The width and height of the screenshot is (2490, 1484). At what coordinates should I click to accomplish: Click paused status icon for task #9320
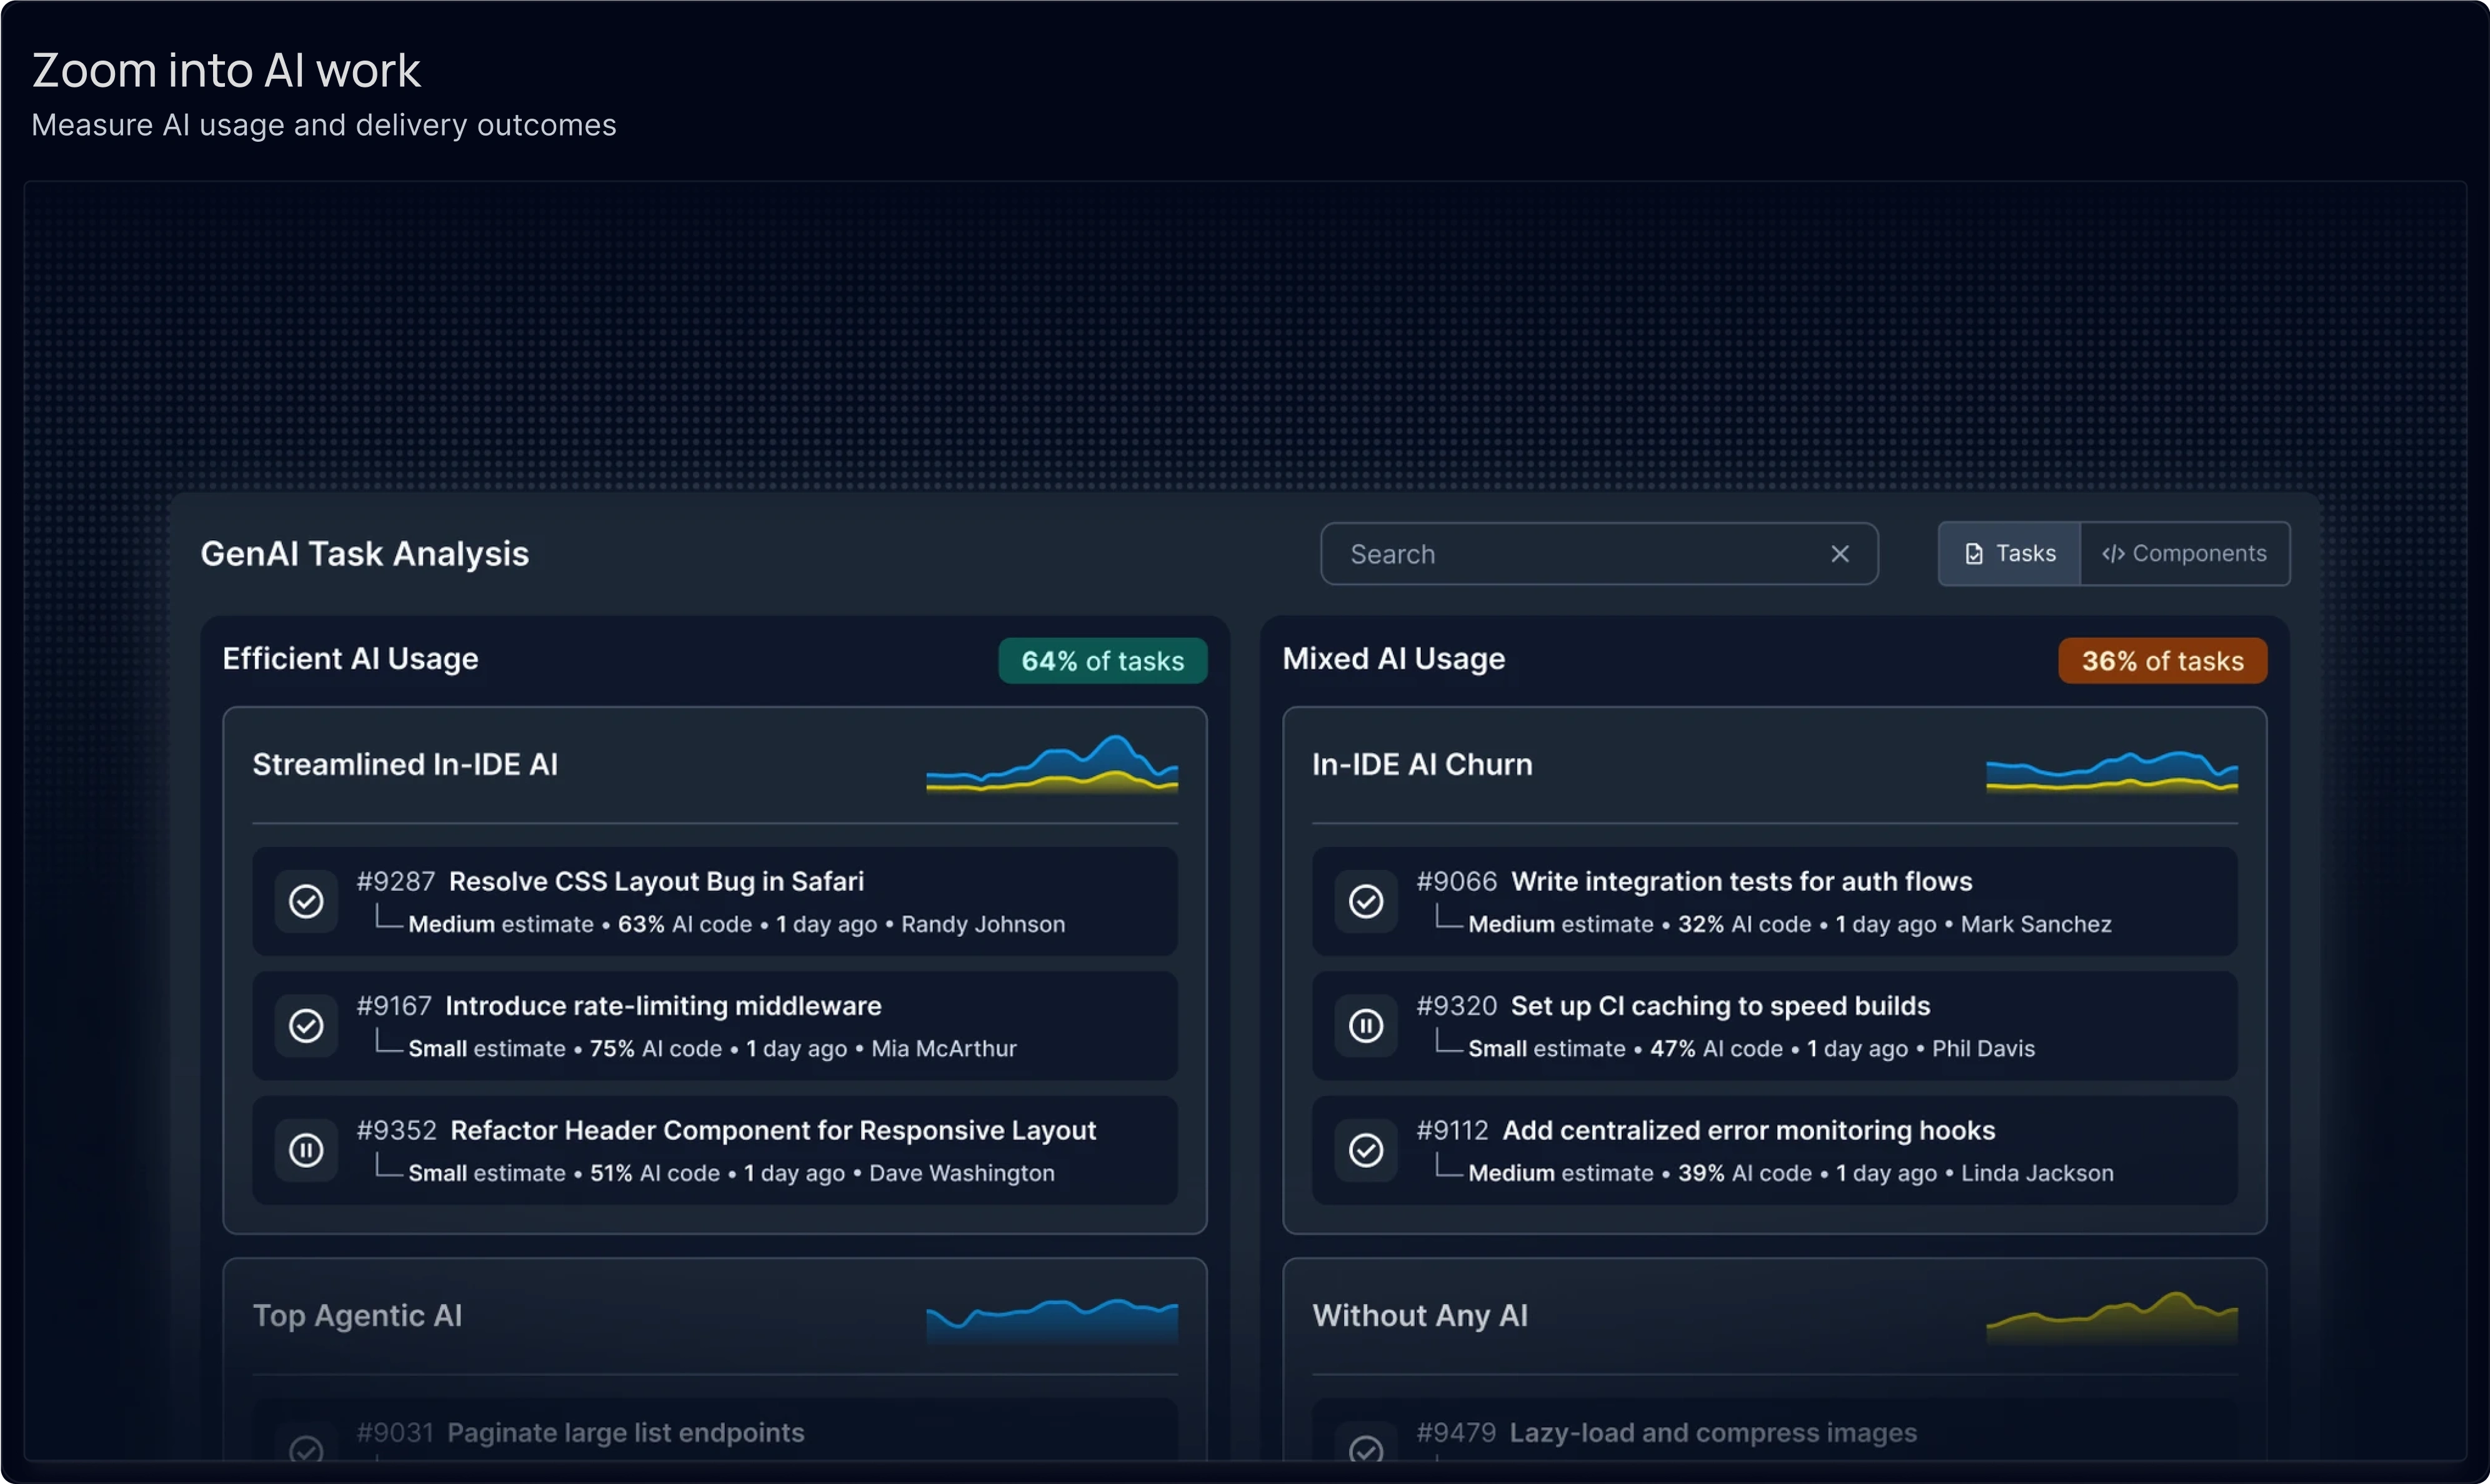coord(1365,1025)
